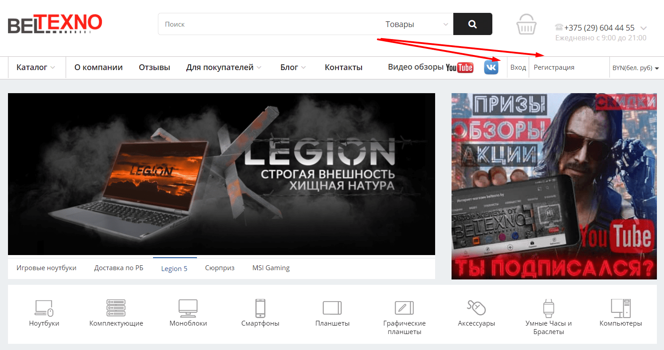Expand the Блог menu
This screenshot has height=350, width=664.
293,67
